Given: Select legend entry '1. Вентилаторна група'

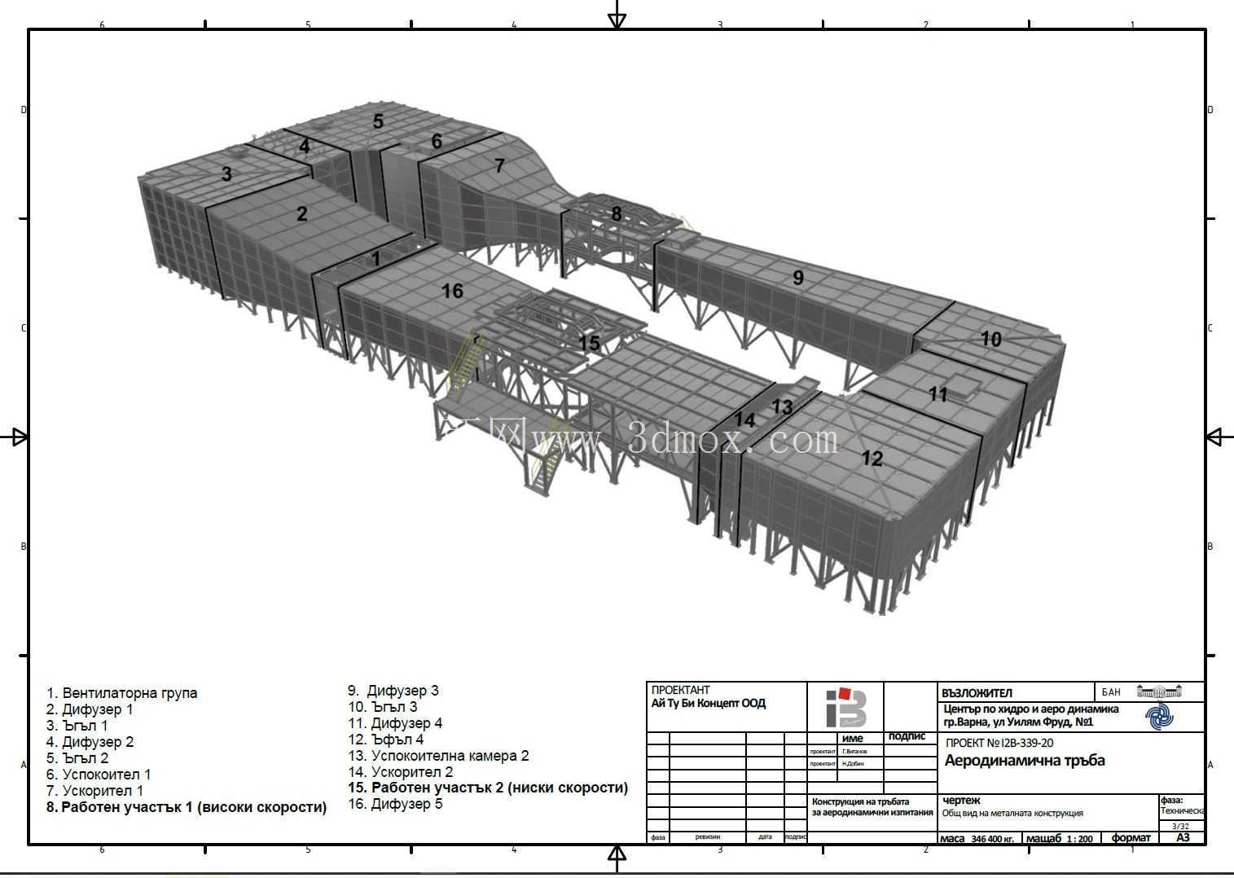Looking at the screenshot, I should tap(121, 693).
